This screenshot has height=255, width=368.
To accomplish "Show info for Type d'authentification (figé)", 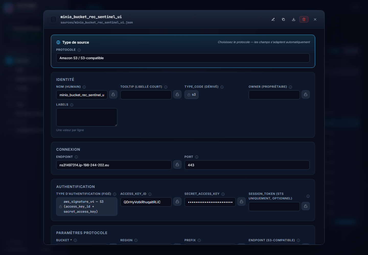I will click(x=114, y=194).
